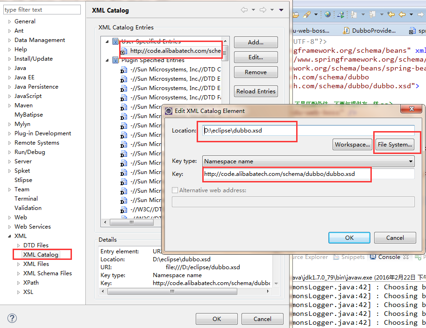This screenshot has height=328, width=426.
Task: Click the forward arrow in XML Catalog header
Action: [x=263, y=10]
